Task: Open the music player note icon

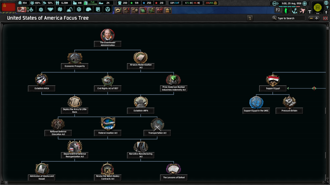Action: pos(278,10)
